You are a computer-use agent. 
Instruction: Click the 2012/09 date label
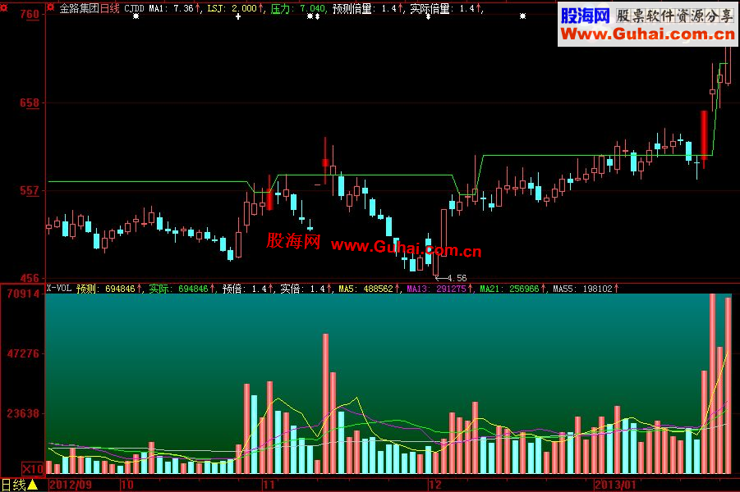[x=71, y=485]
